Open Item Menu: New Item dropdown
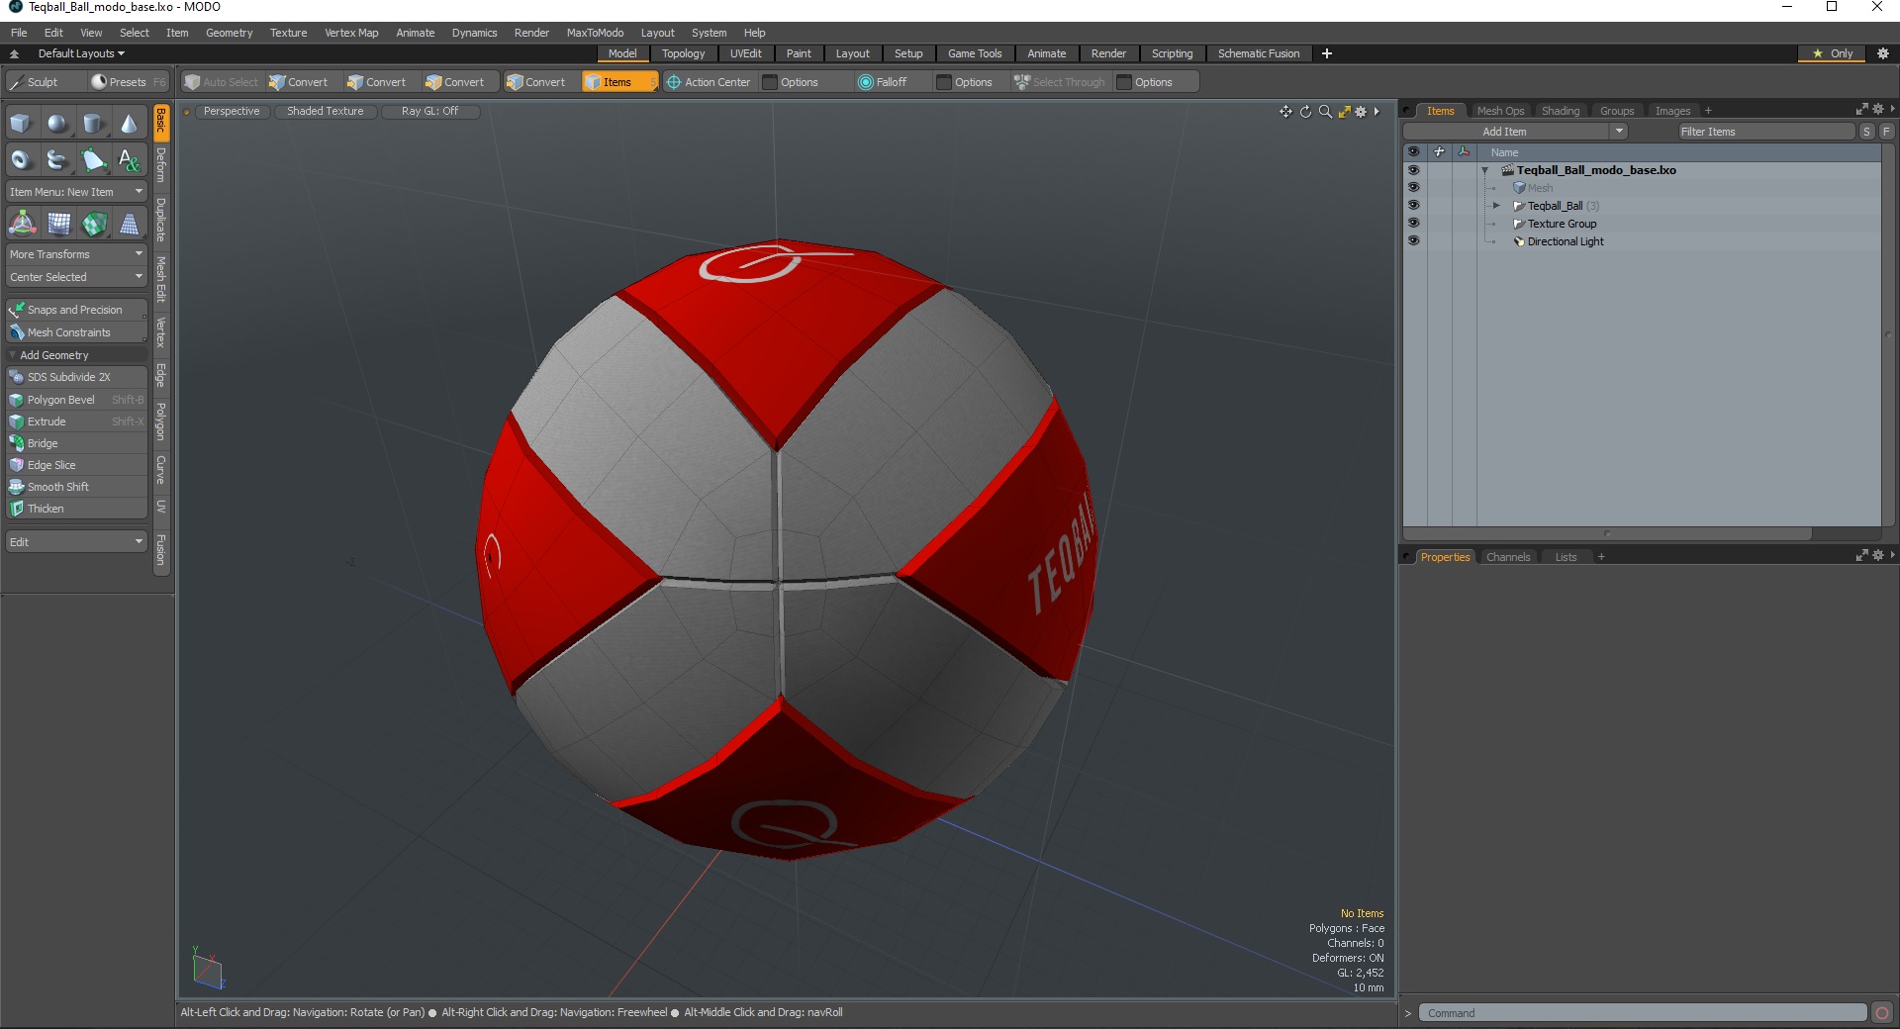The image size is (1900, 1029). pos(76,192)
